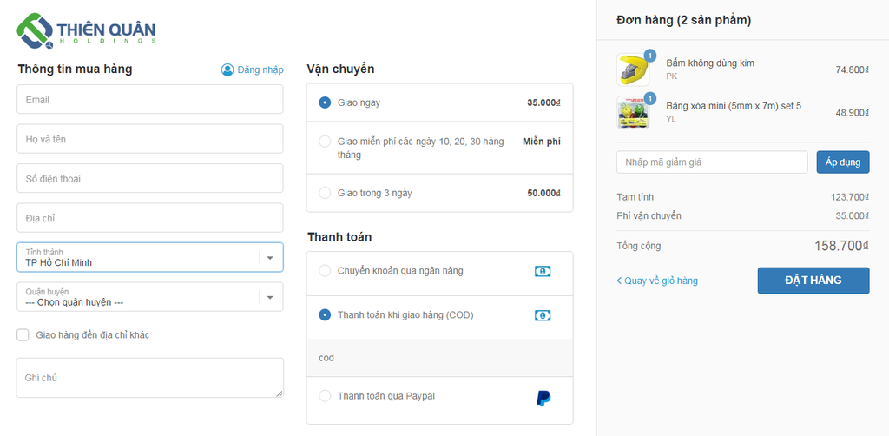The height and width of the screenshot is (436, 889).
Task: Click the ĐẶT HÀNG button
Action: tap(813, 281)
